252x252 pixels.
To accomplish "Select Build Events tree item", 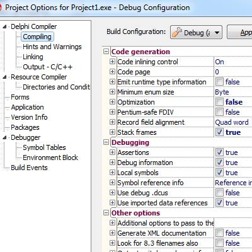I will [29, 168].
